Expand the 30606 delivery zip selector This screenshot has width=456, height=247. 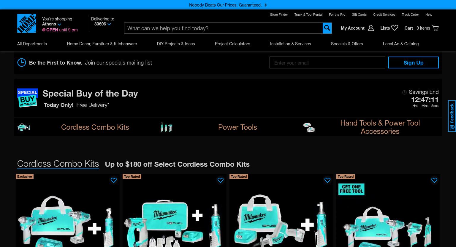(103, 24)
